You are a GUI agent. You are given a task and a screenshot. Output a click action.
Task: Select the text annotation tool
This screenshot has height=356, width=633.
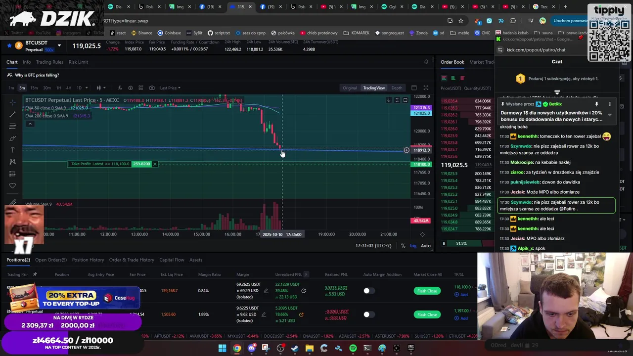[x=12, y=150]
